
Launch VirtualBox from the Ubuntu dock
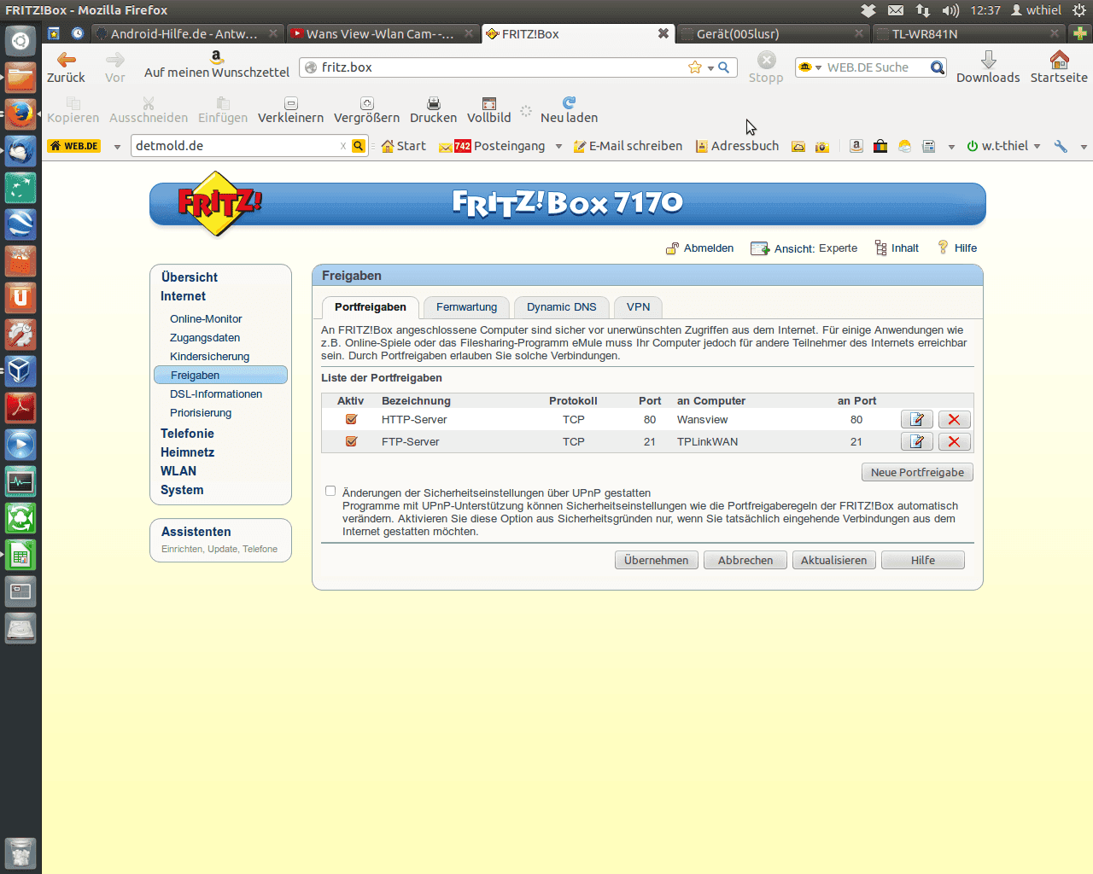20,370
